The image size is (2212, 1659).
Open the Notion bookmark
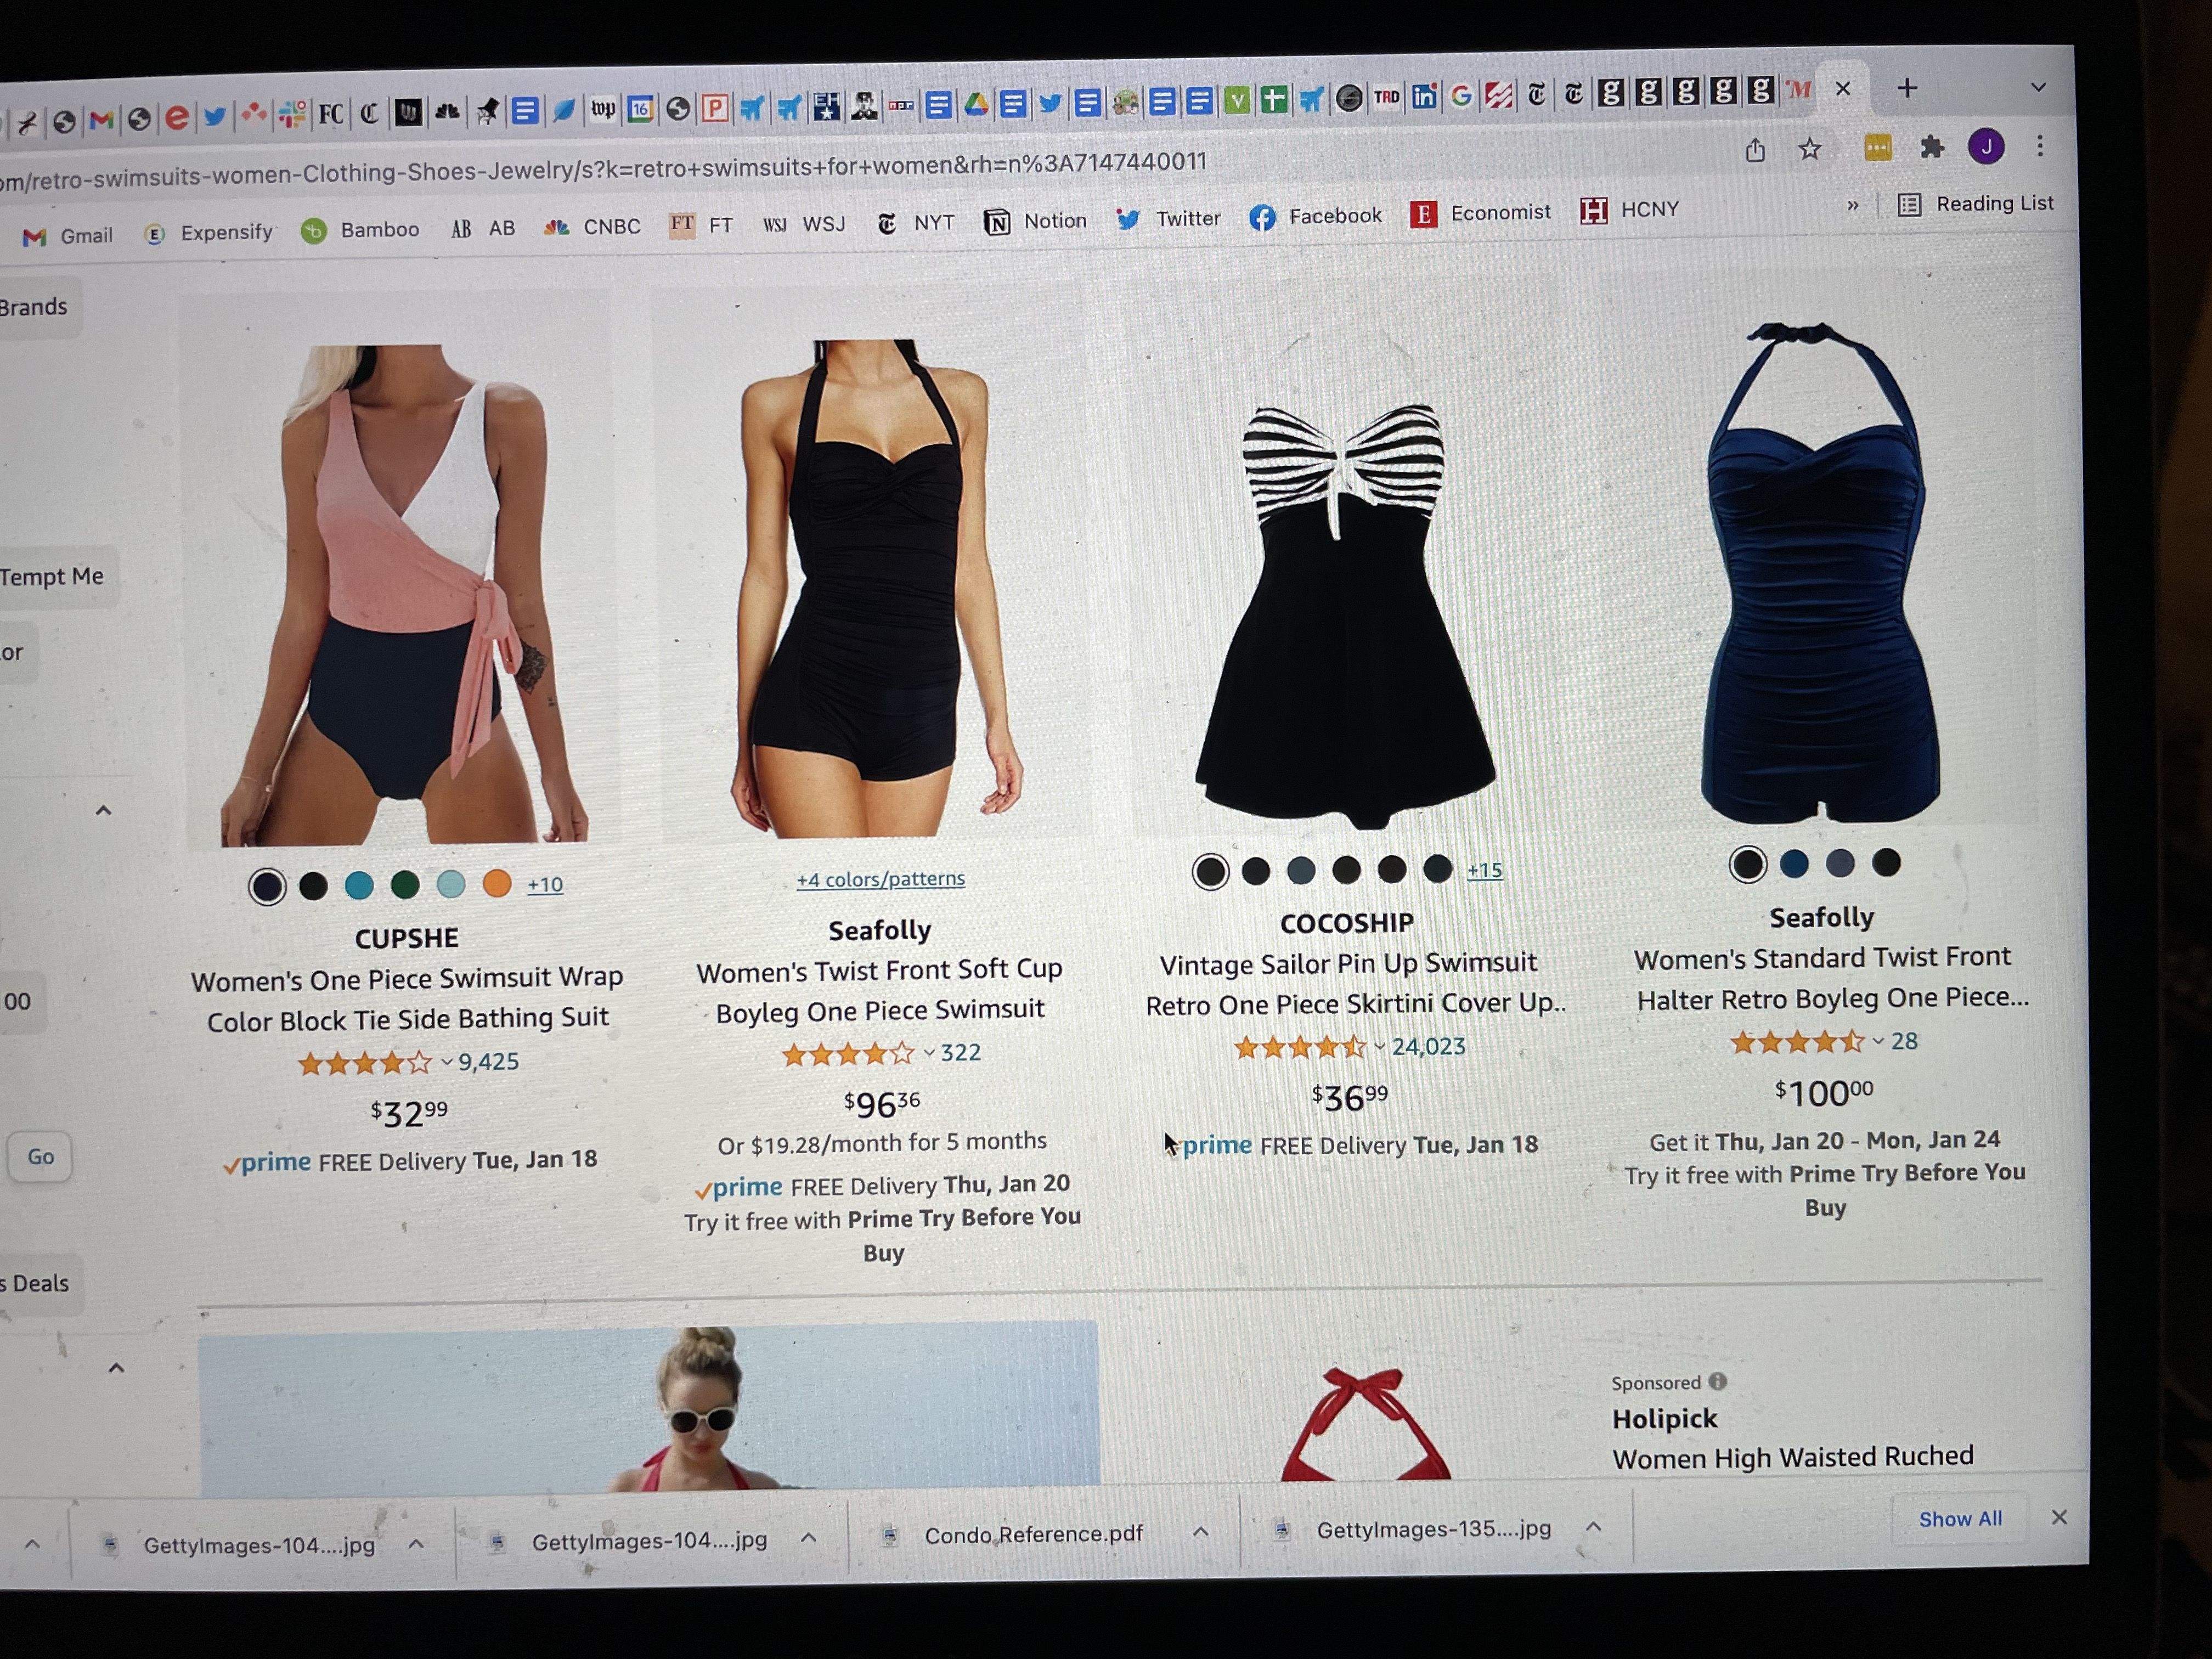point(1035,221)
